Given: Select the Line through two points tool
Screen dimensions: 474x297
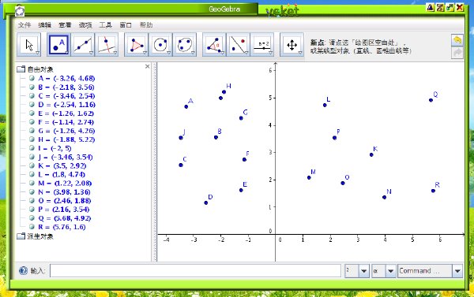Looking at the screenshot, I should [x=82, y=45].
